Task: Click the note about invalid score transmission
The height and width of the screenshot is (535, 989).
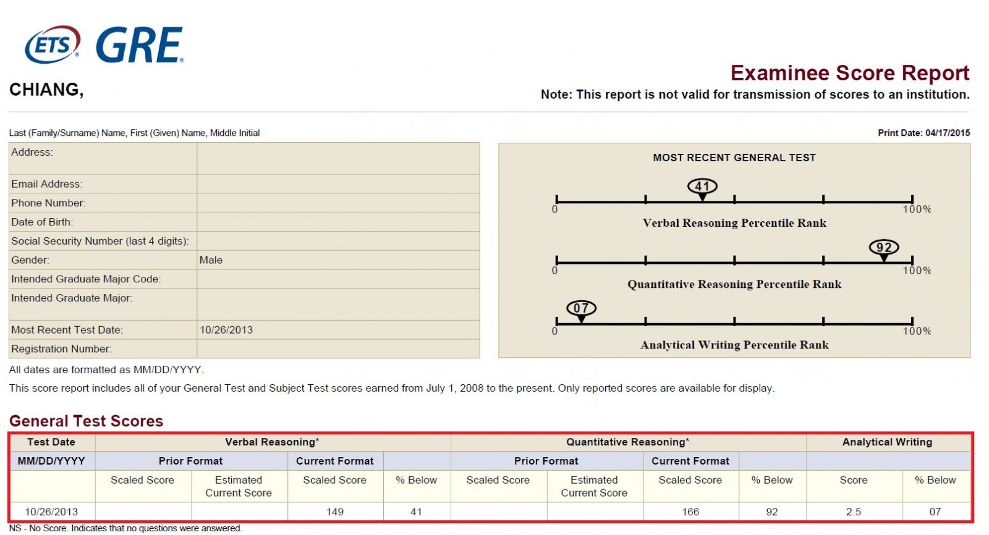Action: pyautogui.click(x=755, y=95)
